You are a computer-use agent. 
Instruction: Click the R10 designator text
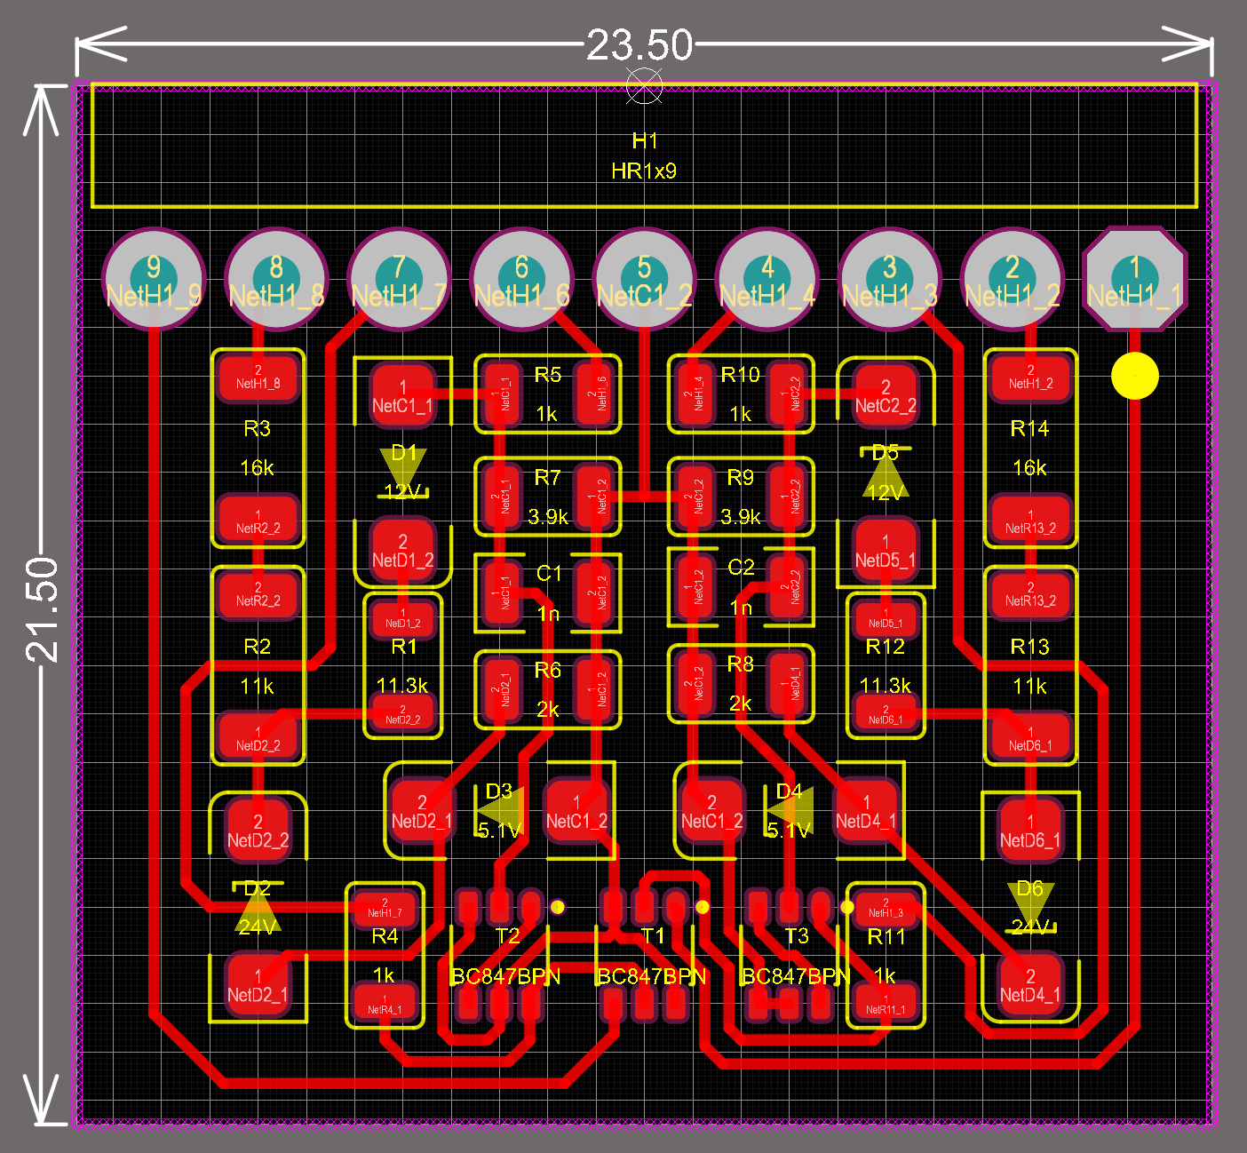[741, 375]
